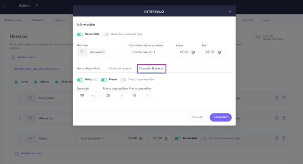This screenshot has height=164, width=303.
Task: Enable Precio segmentado switch
Action: pos(123,80)
